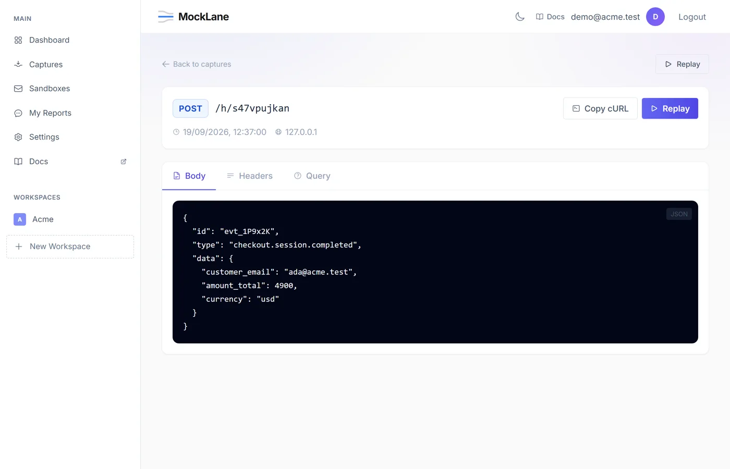The height and width of the screenshot is (469, 730).
Task: Click play icon in purple Replay button
Action: [x=654, y=108]
